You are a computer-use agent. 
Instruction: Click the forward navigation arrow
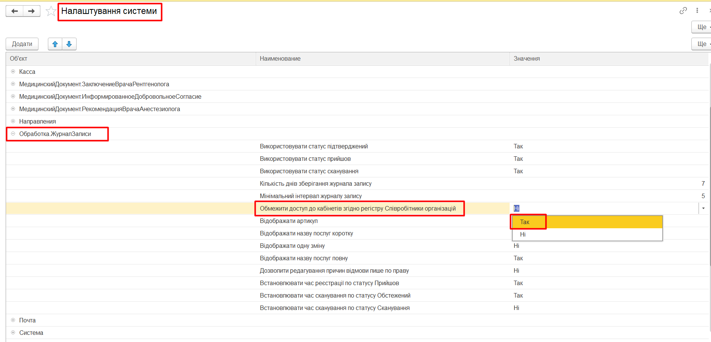click(32, 11)
